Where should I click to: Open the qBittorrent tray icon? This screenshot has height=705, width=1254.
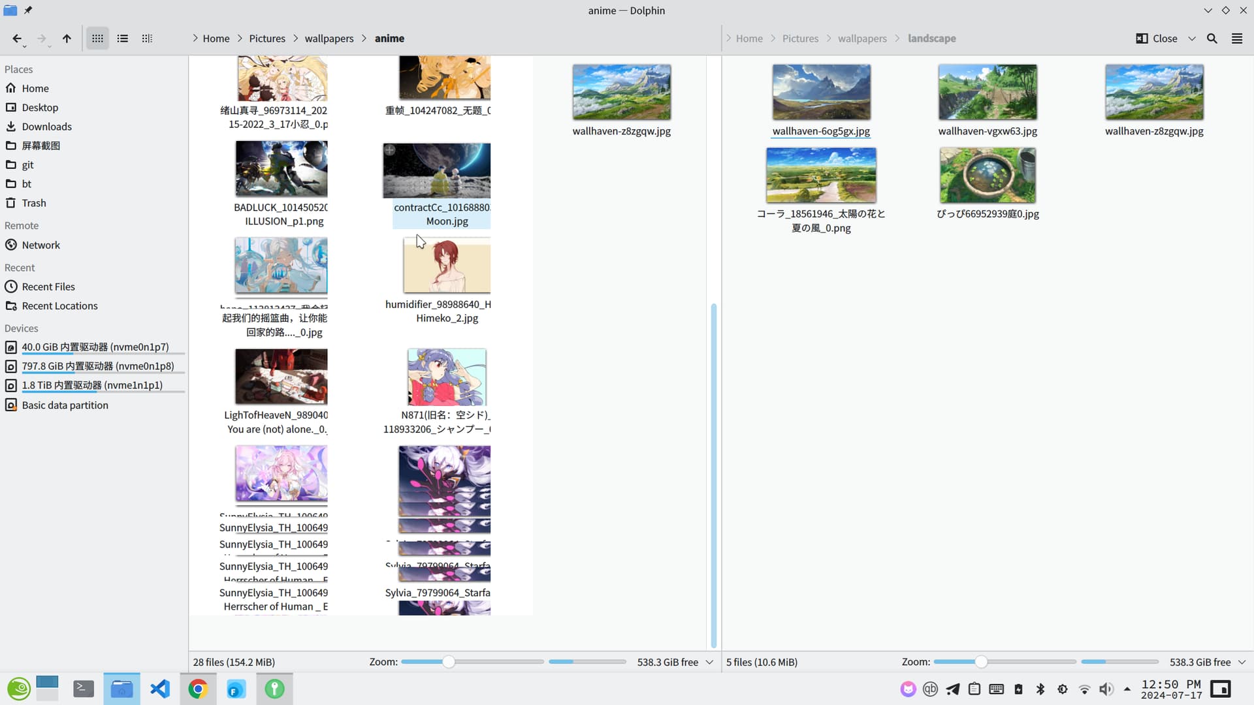[930, 689]
